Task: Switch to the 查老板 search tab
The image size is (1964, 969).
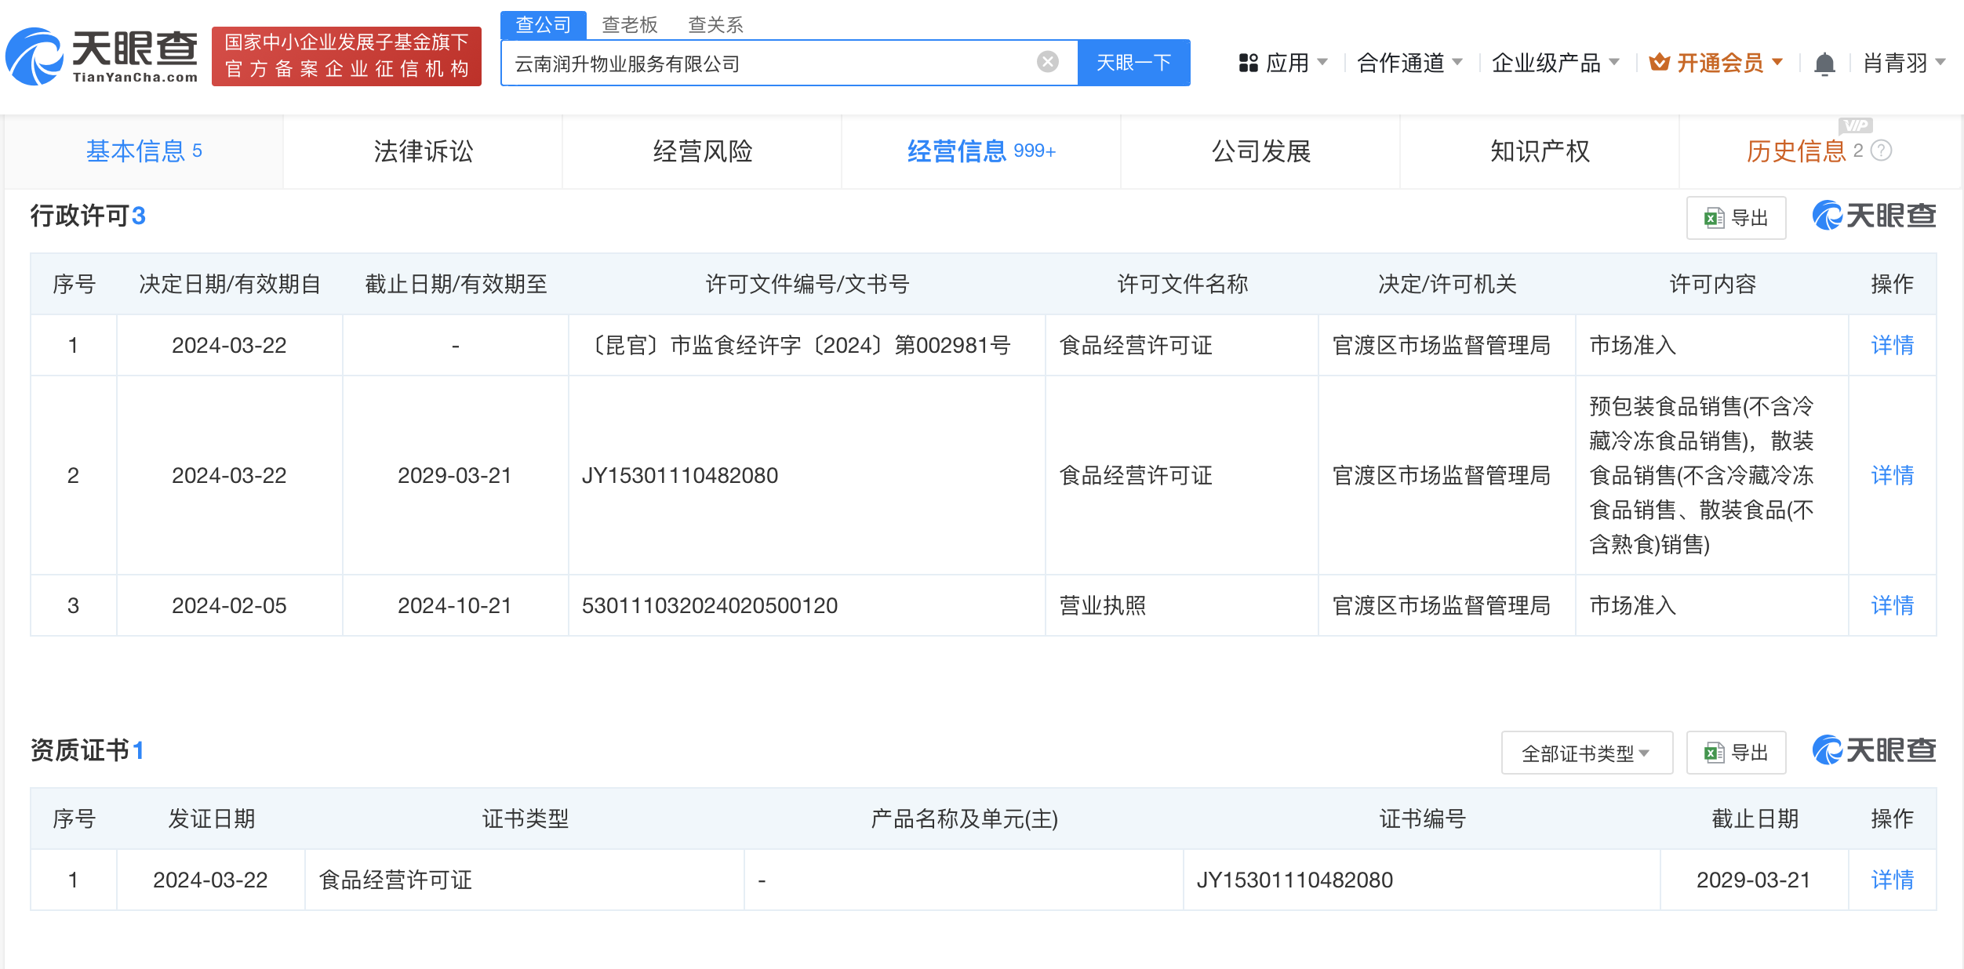Action: click(629, 25)
